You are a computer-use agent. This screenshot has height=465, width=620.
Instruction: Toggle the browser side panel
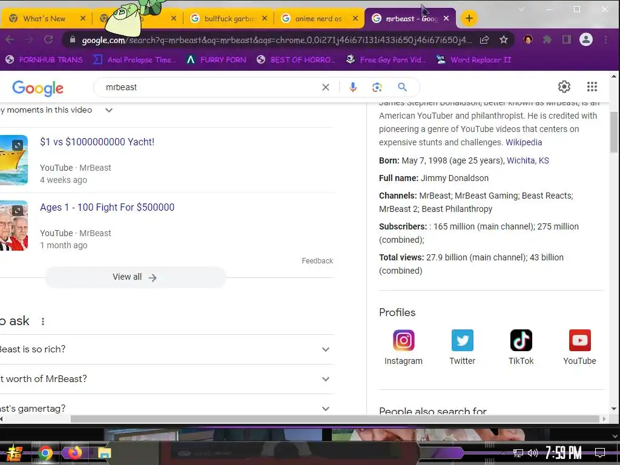[x=566, y=39]
